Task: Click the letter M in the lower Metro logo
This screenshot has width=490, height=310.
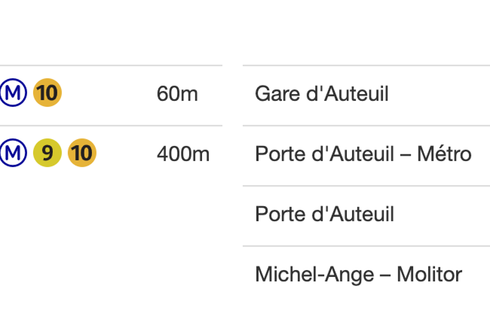Action: [x=13, y=153]
